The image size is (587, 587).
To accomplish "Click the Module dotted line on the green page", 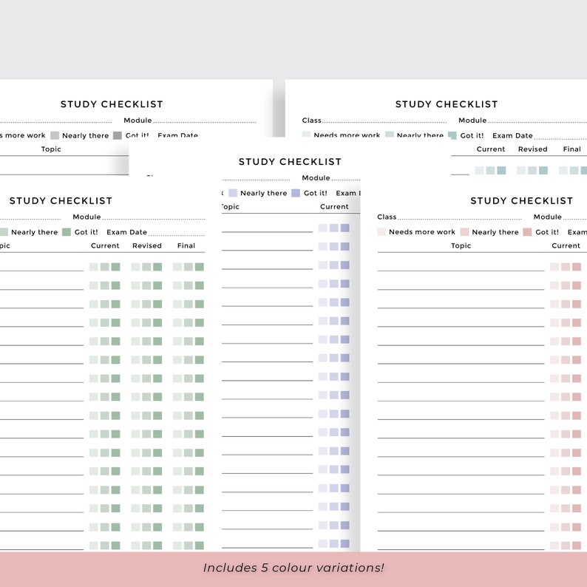I will [154, 219].
